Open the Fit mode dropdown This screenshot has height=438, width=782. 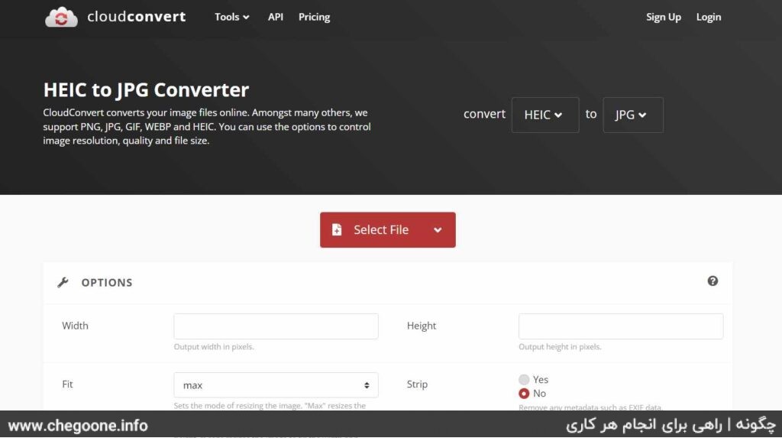tap(276, 385)
